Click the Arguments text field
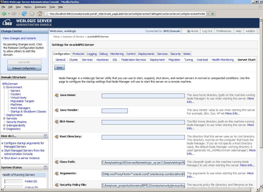Screen dimensions: 263x192 (143, 174)
